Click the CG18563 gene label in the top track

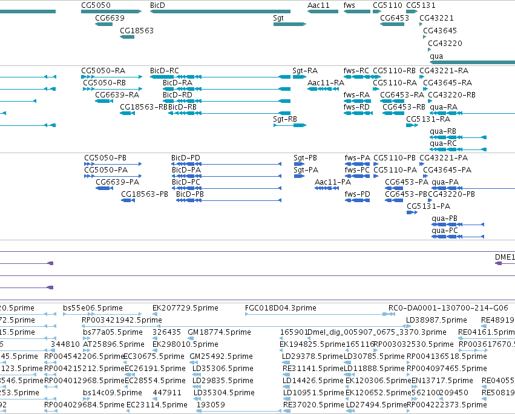pos(137,31)
